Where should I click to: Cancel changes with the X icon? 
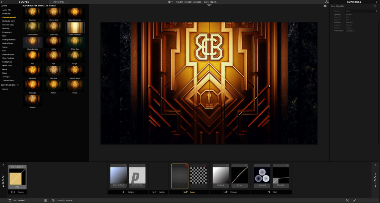tap(347, 200)
